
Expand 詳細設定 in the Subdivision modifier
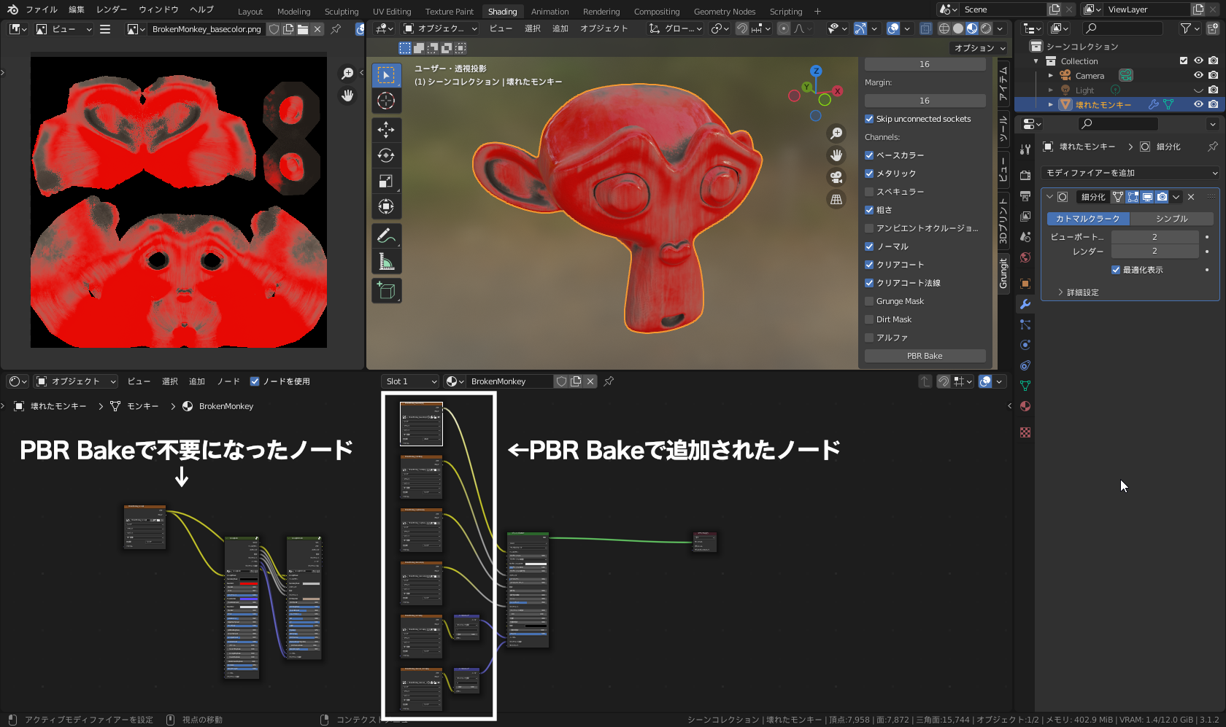point(1082,292)
